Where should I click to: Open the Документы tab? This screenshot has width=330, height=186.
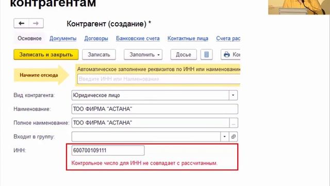[63, 39]
